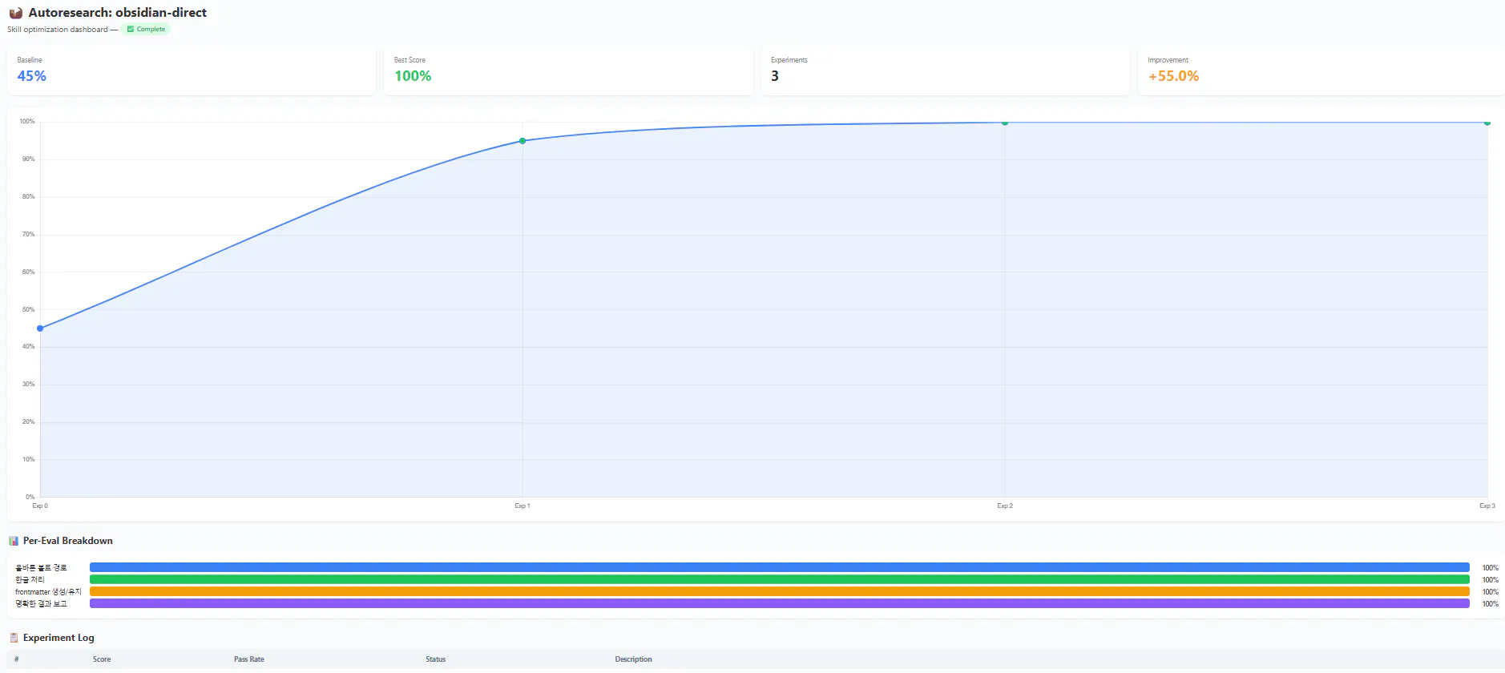The image size is (1505, 673).
Task: Click the # column header
Action: [x=16, y=659]
